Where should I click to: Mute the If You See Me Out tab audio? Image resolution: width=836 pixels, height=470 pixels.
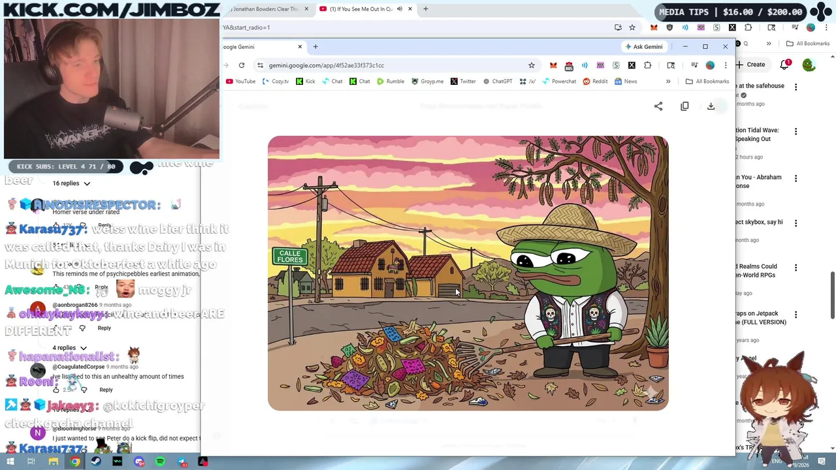pyautogui.click(x=400, y=9)
